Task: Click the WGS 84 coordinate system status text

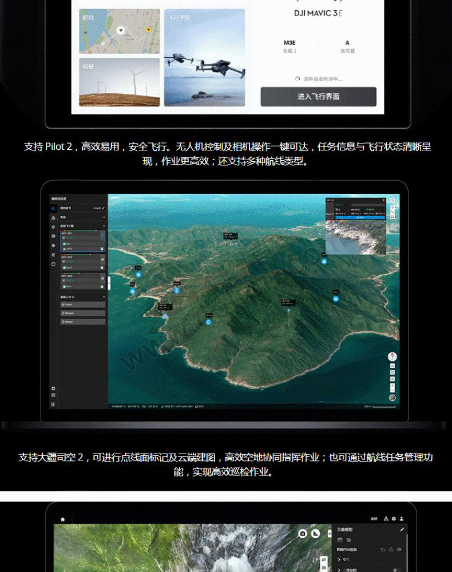Action: [x=177, y=406]
